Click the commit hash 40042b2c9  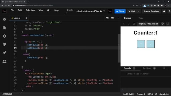pyautogui.click(x=7, y=94)
